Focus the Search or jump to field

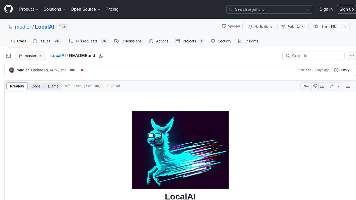[x=270, y=9]
